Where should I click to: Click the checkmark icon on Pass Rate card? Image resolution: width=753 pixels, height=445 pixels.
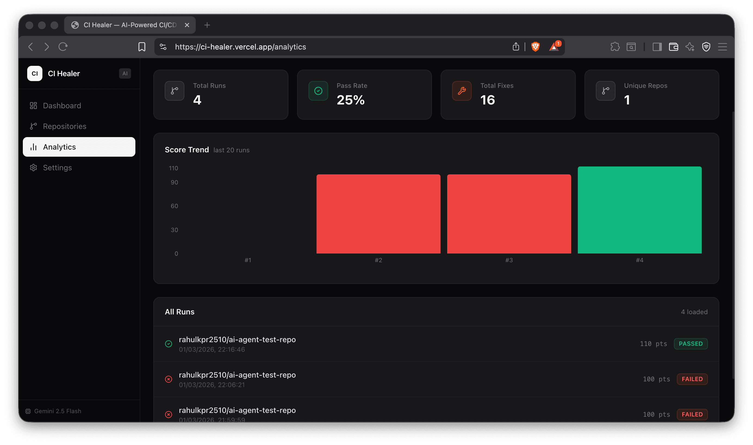pyautogui.click(x=318, y=91)
